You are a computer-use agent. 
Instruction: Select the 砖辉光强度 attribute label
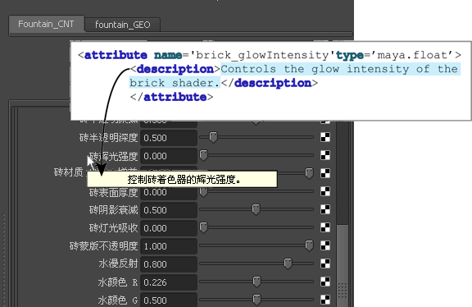(x=113, y=156)
